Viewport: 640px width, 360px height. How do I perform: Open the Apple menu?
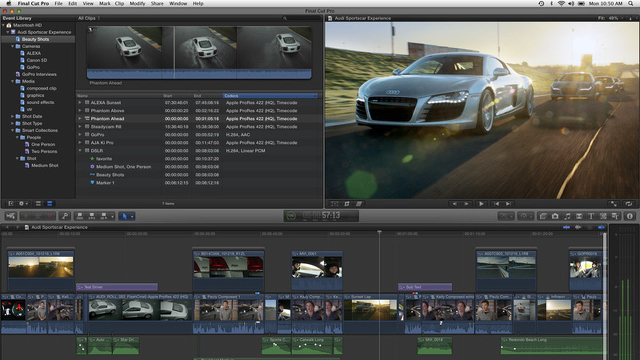pyautogui.click(x=8, y=3)
